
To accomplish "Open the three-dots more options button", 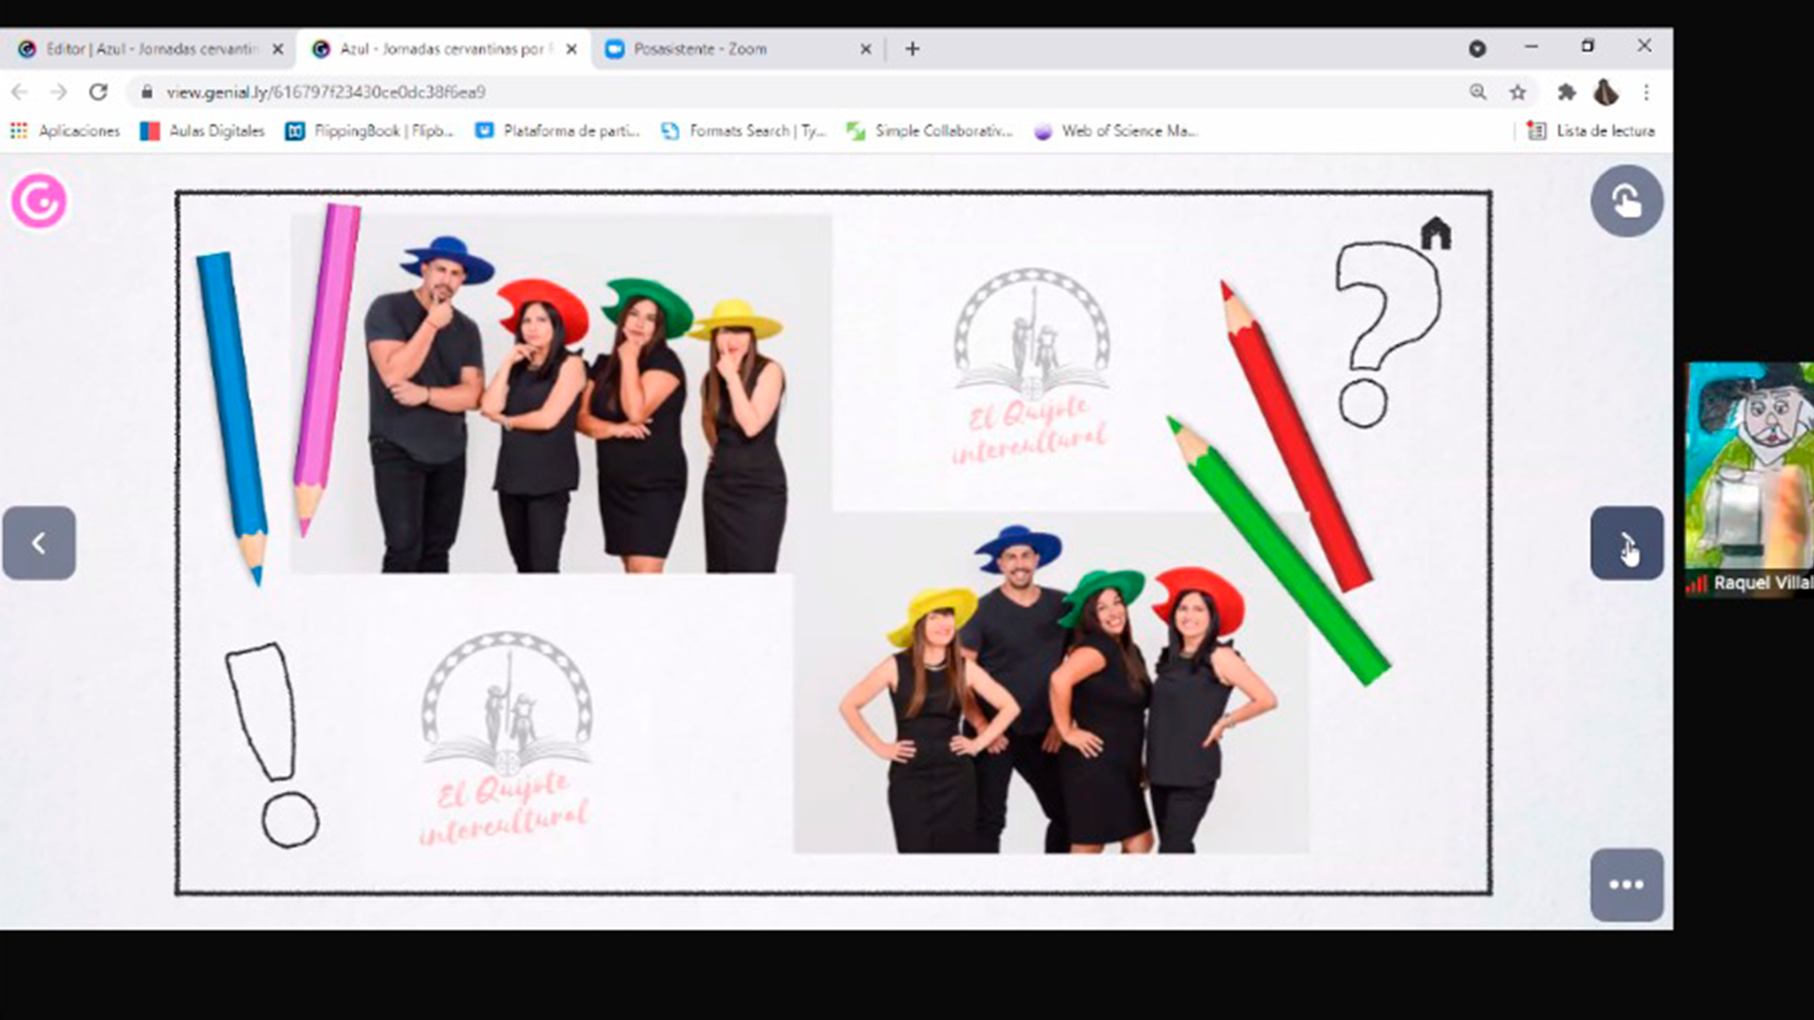I will click(1626, 885).
